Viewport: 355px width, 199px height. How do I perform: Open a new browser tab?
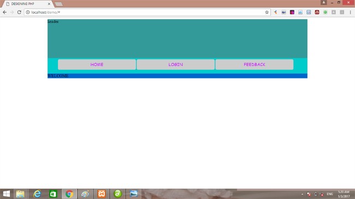[x=59, y=4]
